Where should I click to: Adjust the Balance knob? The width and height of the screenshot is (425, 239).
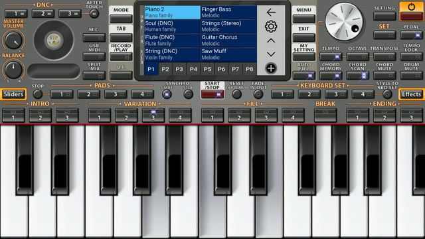(13, 69)
